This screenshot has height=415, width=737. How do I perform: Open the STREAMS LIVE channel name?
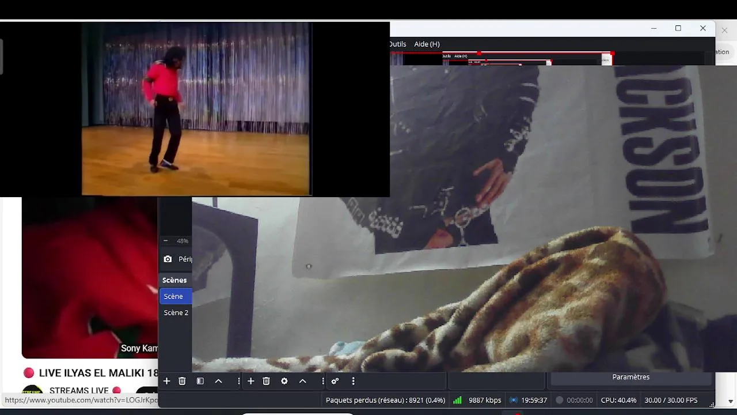[79, 391]
